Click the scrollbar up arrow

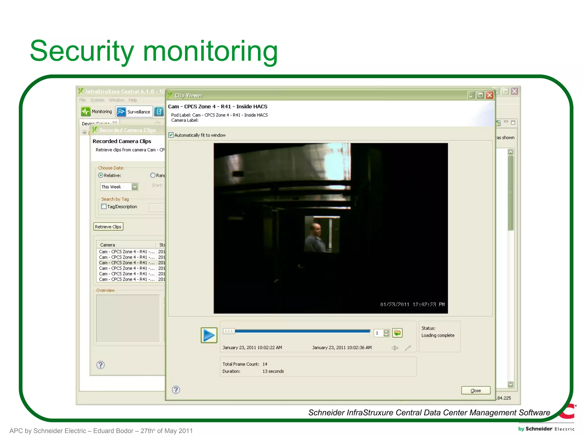click(x=511, y=152)
